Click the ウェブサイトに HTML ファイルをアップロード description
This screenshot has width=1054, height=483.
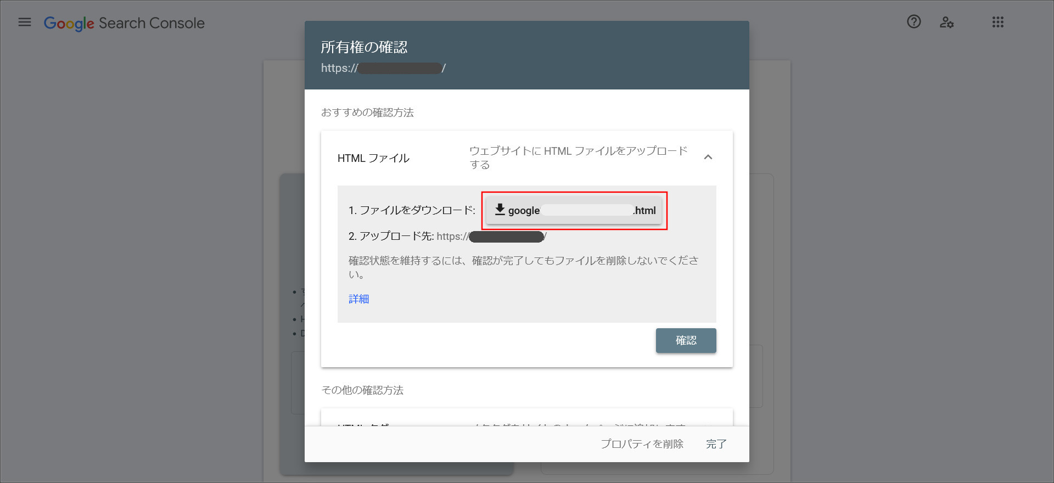point(579,158)
